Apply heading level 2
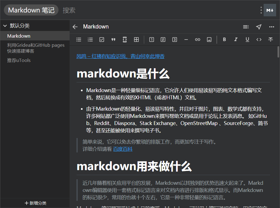This screenshot has width=280, height=208. 163,40
